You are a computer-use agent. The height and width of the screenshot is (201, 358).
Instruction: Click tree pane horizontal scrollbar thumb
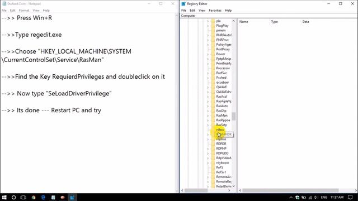(x=196, y=190)
